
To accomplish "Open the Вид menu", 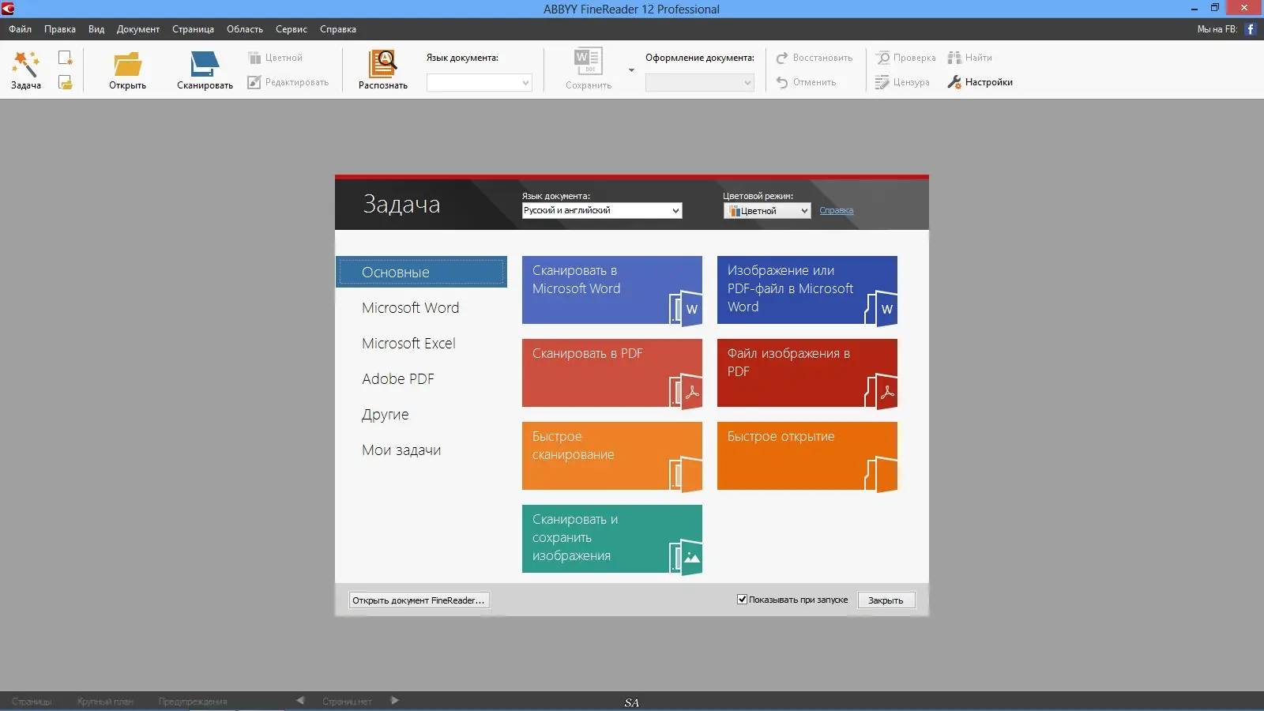I will pyautogui.click(x=96, y=29).
